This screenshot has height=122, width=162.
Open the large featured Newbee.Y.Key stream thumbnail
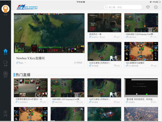(x=49, y=33)
